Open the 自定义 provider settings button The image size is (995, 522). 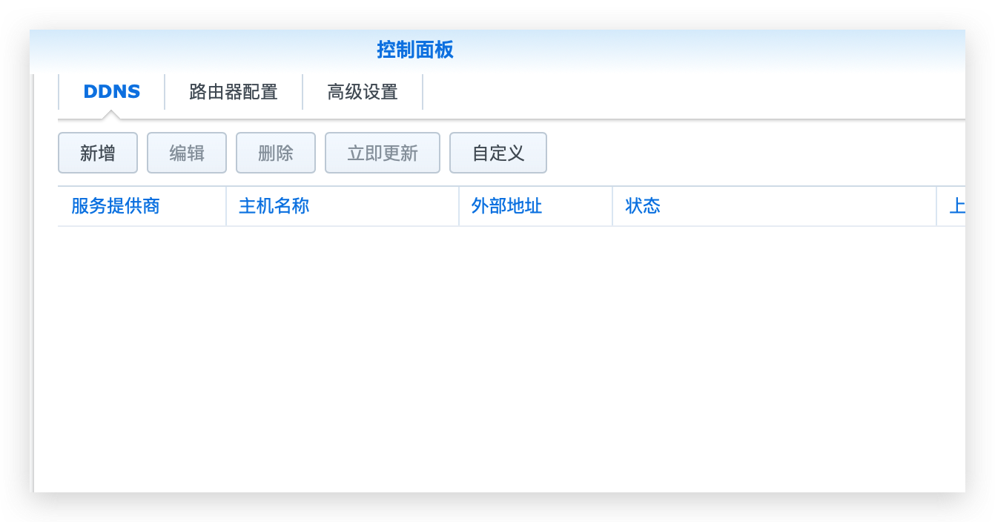pyautogui.click(x=498, y=153)
